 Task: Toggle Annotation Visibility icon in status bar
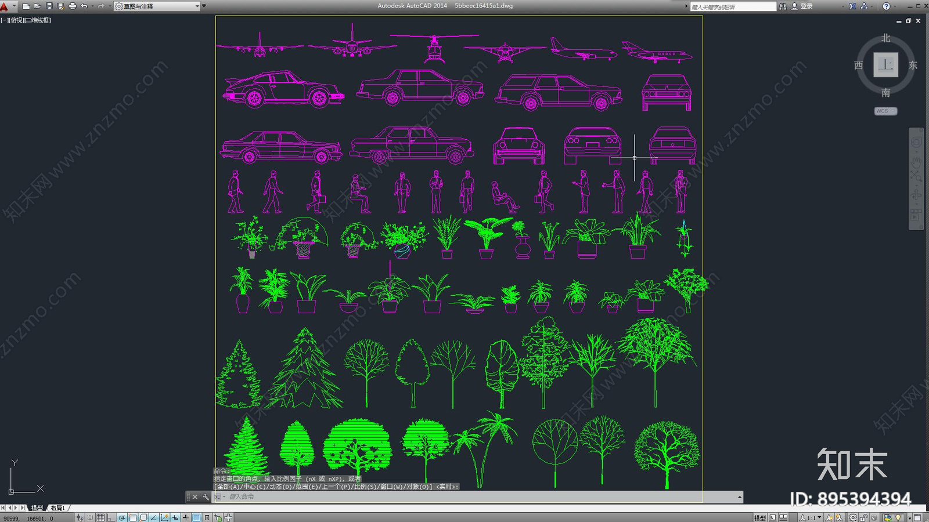(x=829, y=518)
